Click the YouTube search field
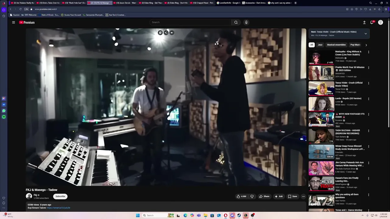 pyautogui.click(x=190, y=22)
